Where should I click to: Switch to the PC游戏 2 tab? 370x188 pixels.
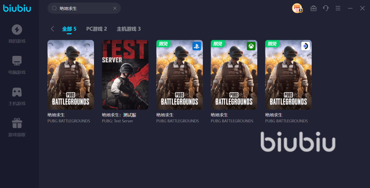[x=97, y=29]
